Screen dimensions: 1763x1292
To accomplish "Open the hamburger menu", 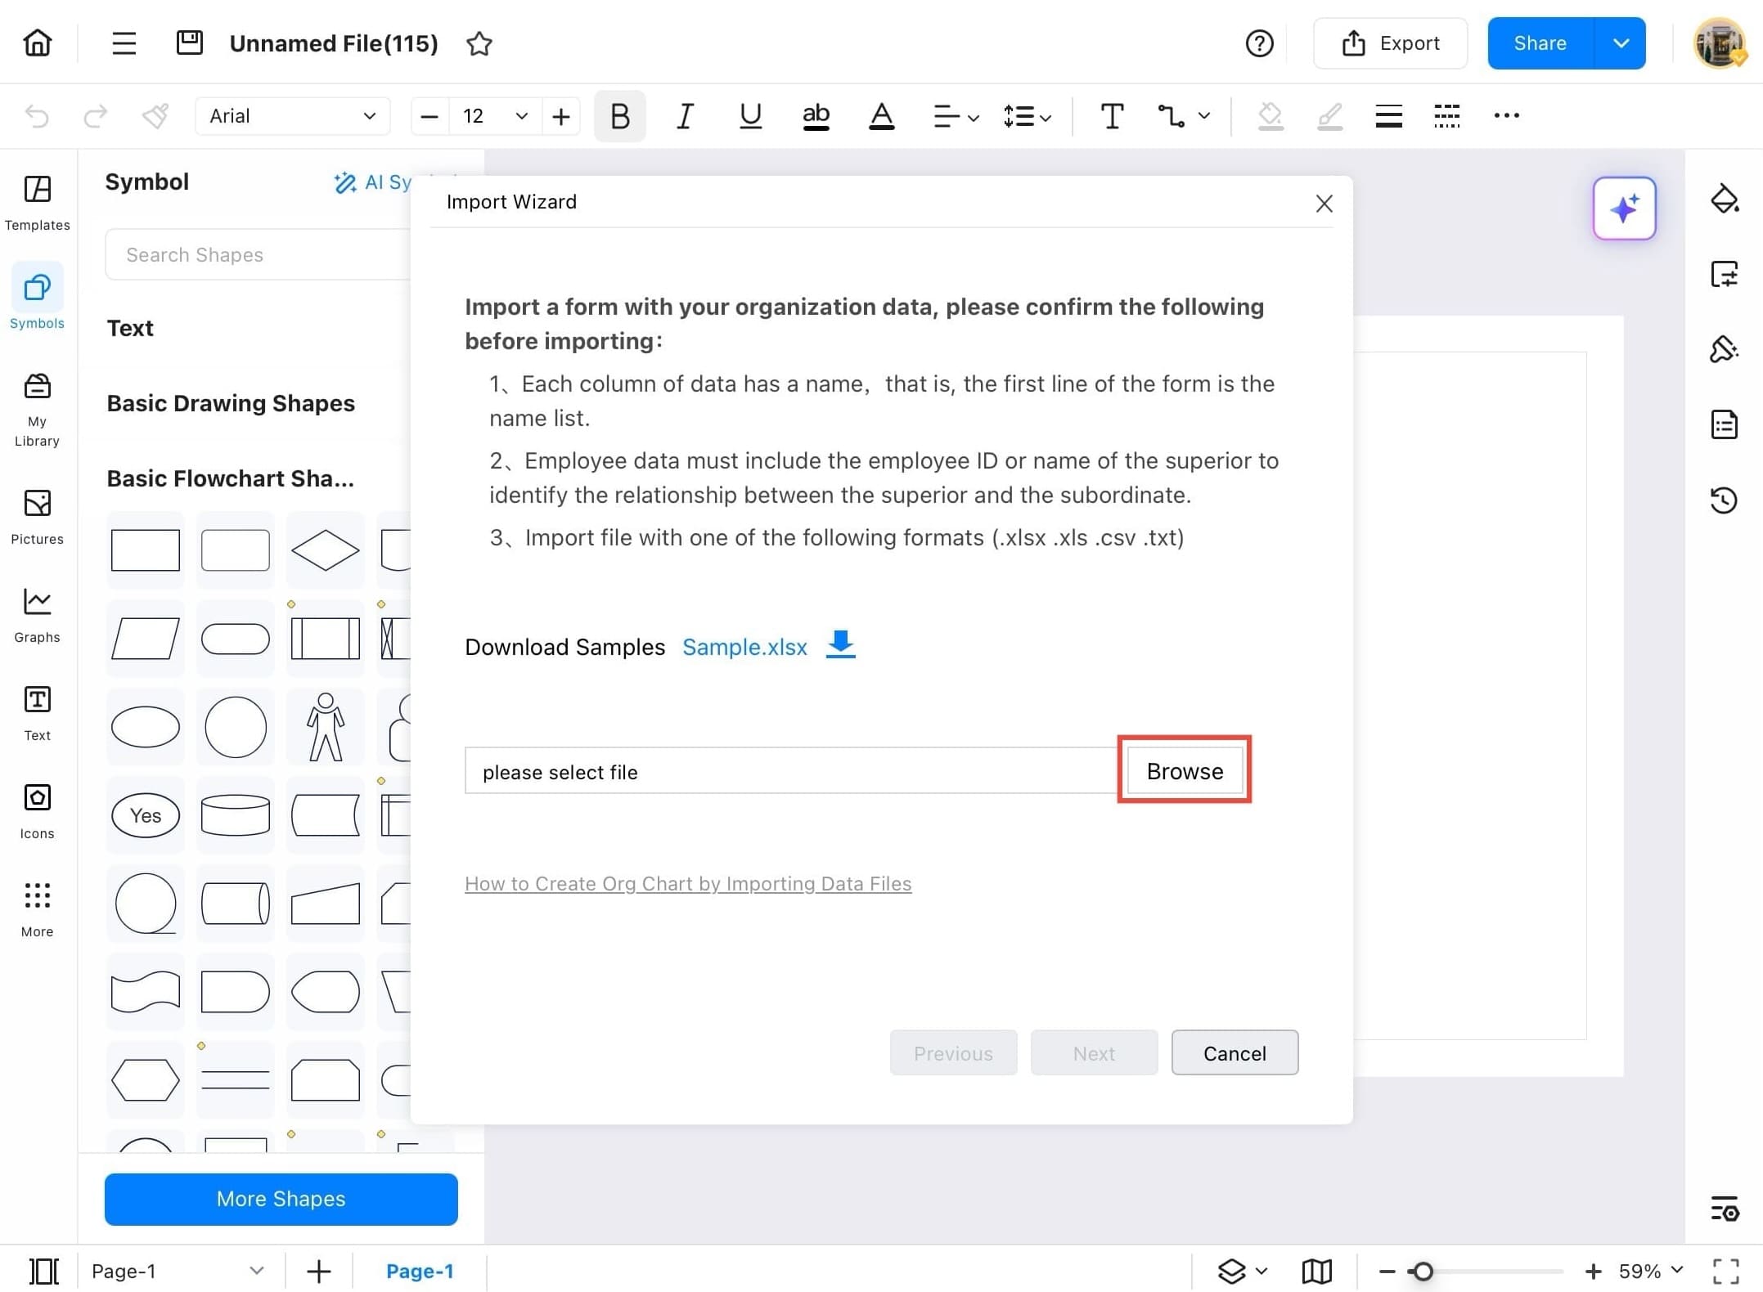I will point(124,43).
